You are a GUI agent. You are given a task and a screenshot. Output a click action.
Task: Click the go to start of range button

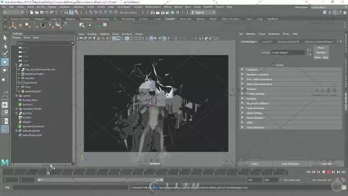click(x=308, y=172)
